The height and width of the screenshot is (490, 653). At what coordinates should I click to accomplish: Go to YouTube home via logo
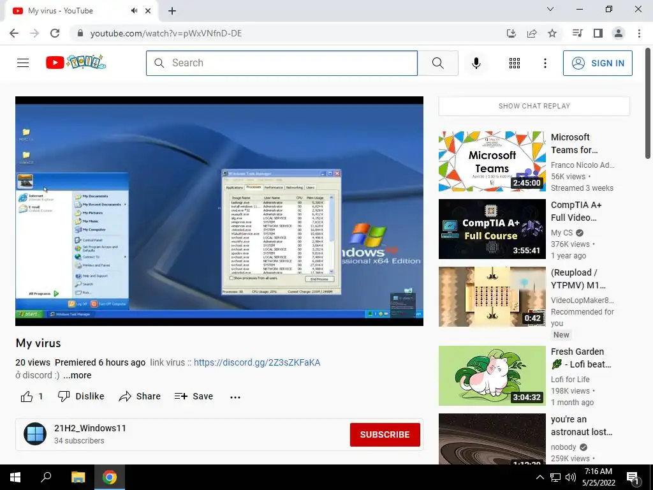click(76, 63)
